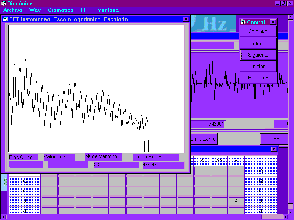This screenshot has width=294, height=220.
Task: Click the Biosónica application title bar icon
Action: click(3, 3)
